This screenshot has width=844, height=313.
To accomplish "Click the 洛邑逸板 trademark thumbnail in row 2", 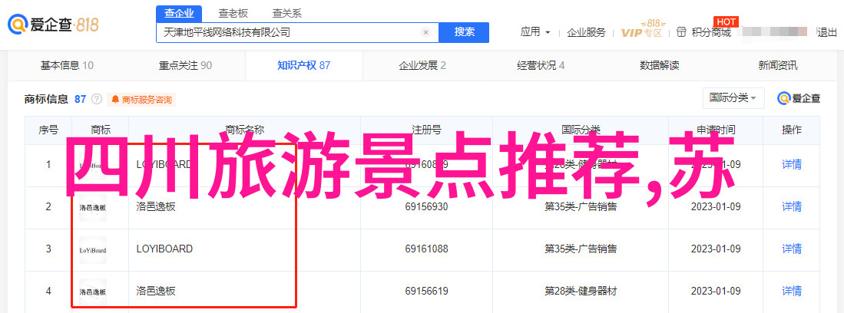I will click(x=93, y=207).
